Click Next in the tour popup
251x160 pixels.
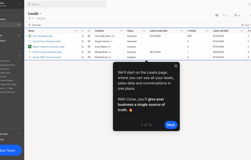171,125
